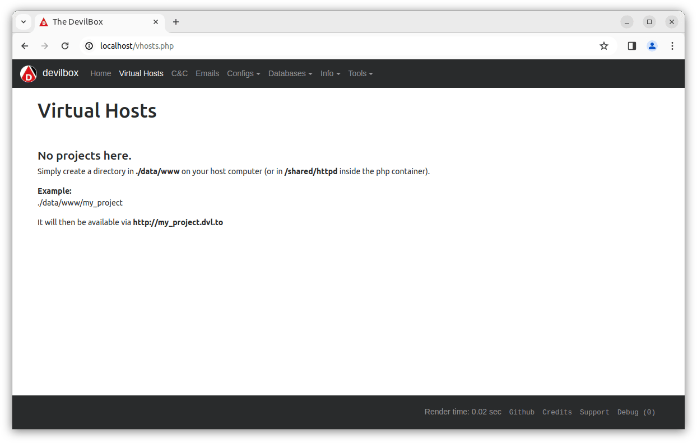Follow the Github footer link
Viewport: 697px width, 443px height.
click(522, 412)
